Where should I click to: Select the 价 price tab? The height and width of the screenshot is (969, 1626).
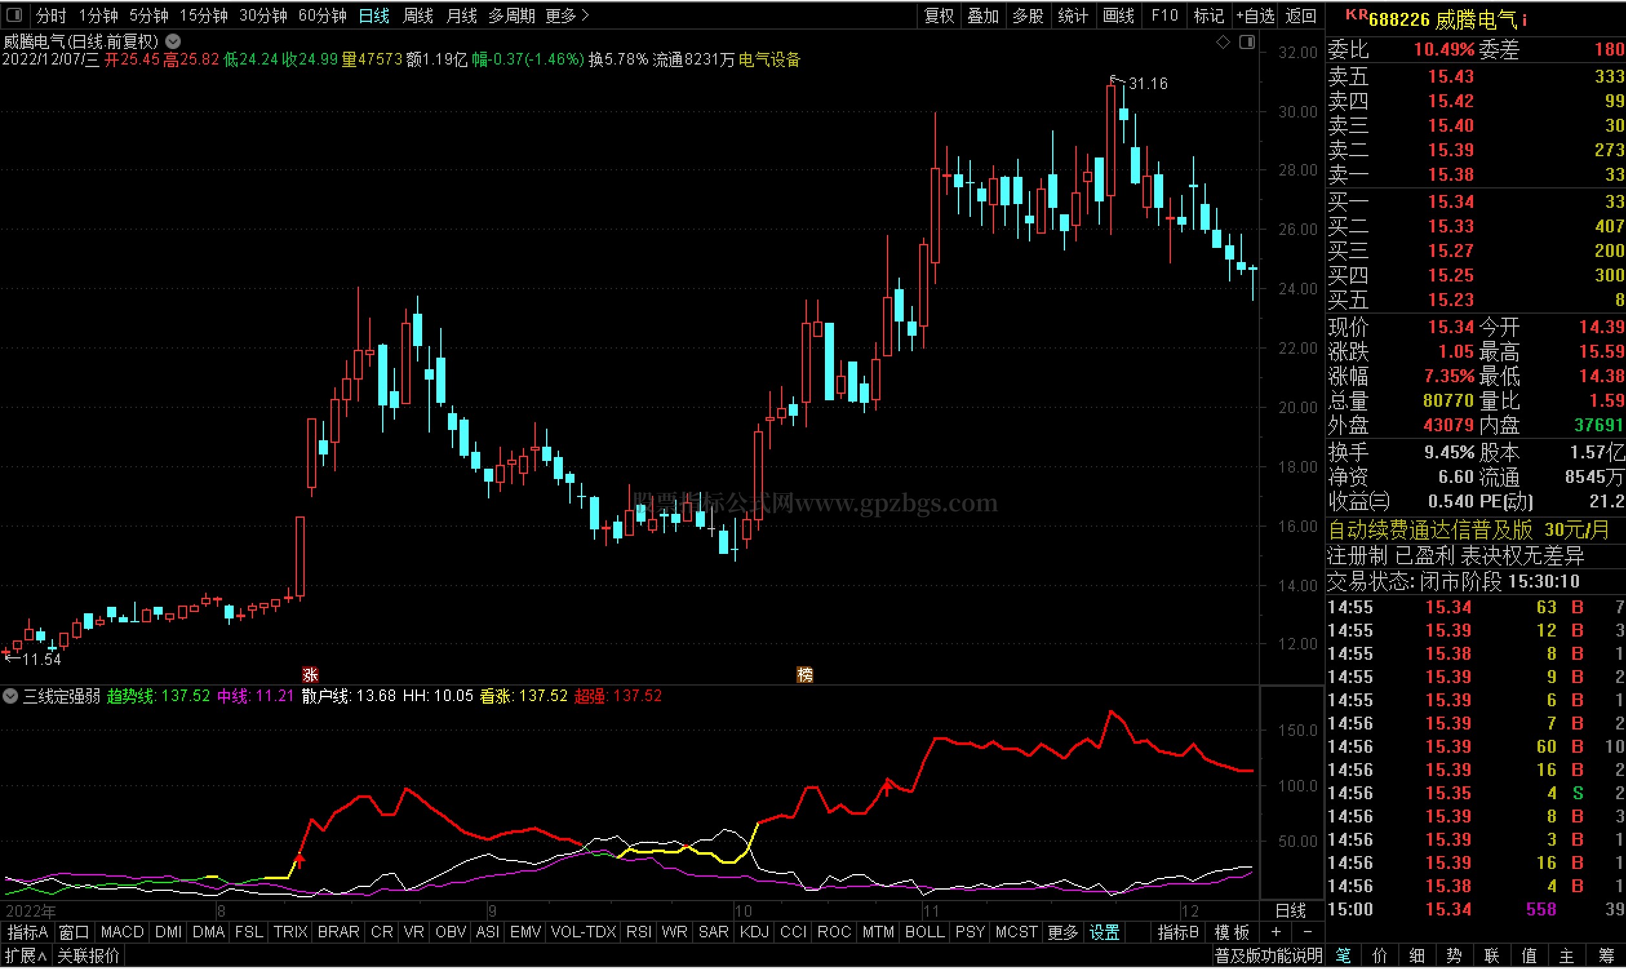coord(1379,957)
